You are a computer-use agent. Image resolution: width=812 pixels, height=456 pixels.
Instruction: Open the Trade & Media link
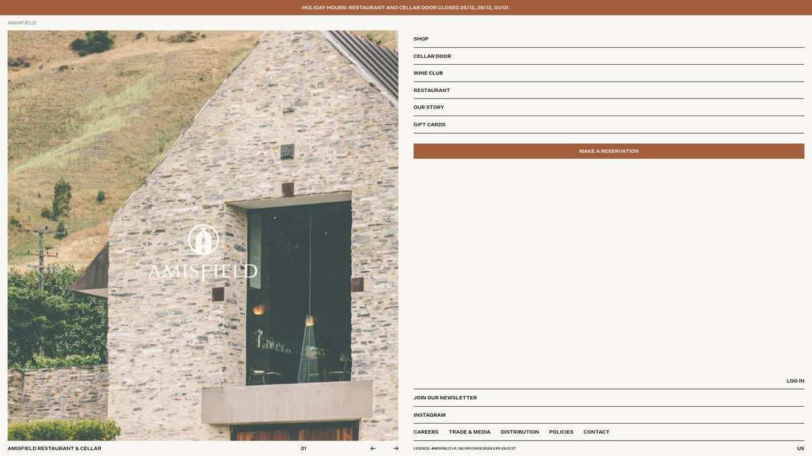[x=470, y=432]
